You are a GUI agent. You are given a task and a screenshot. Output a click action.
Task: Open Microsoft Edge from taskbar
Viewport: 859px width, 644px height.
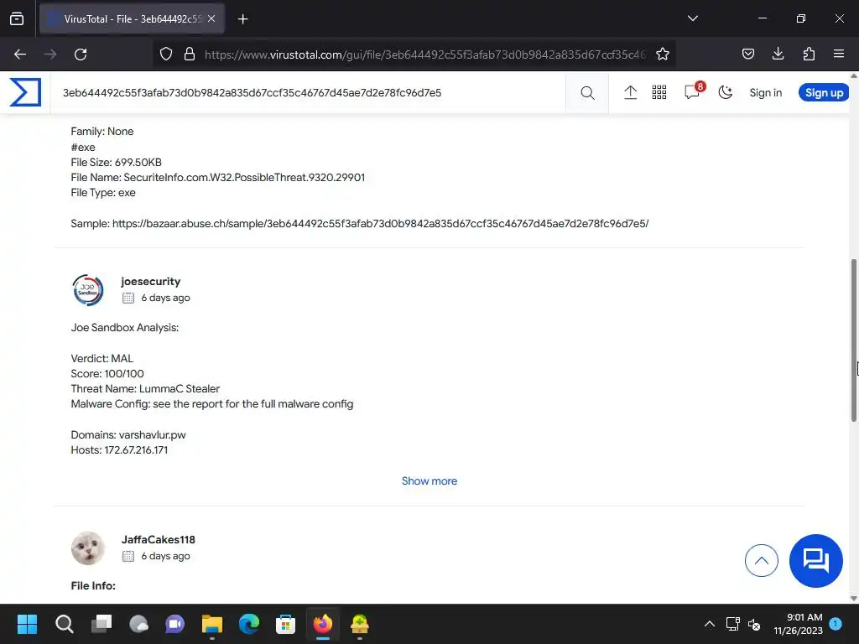[x=248, y=624]
